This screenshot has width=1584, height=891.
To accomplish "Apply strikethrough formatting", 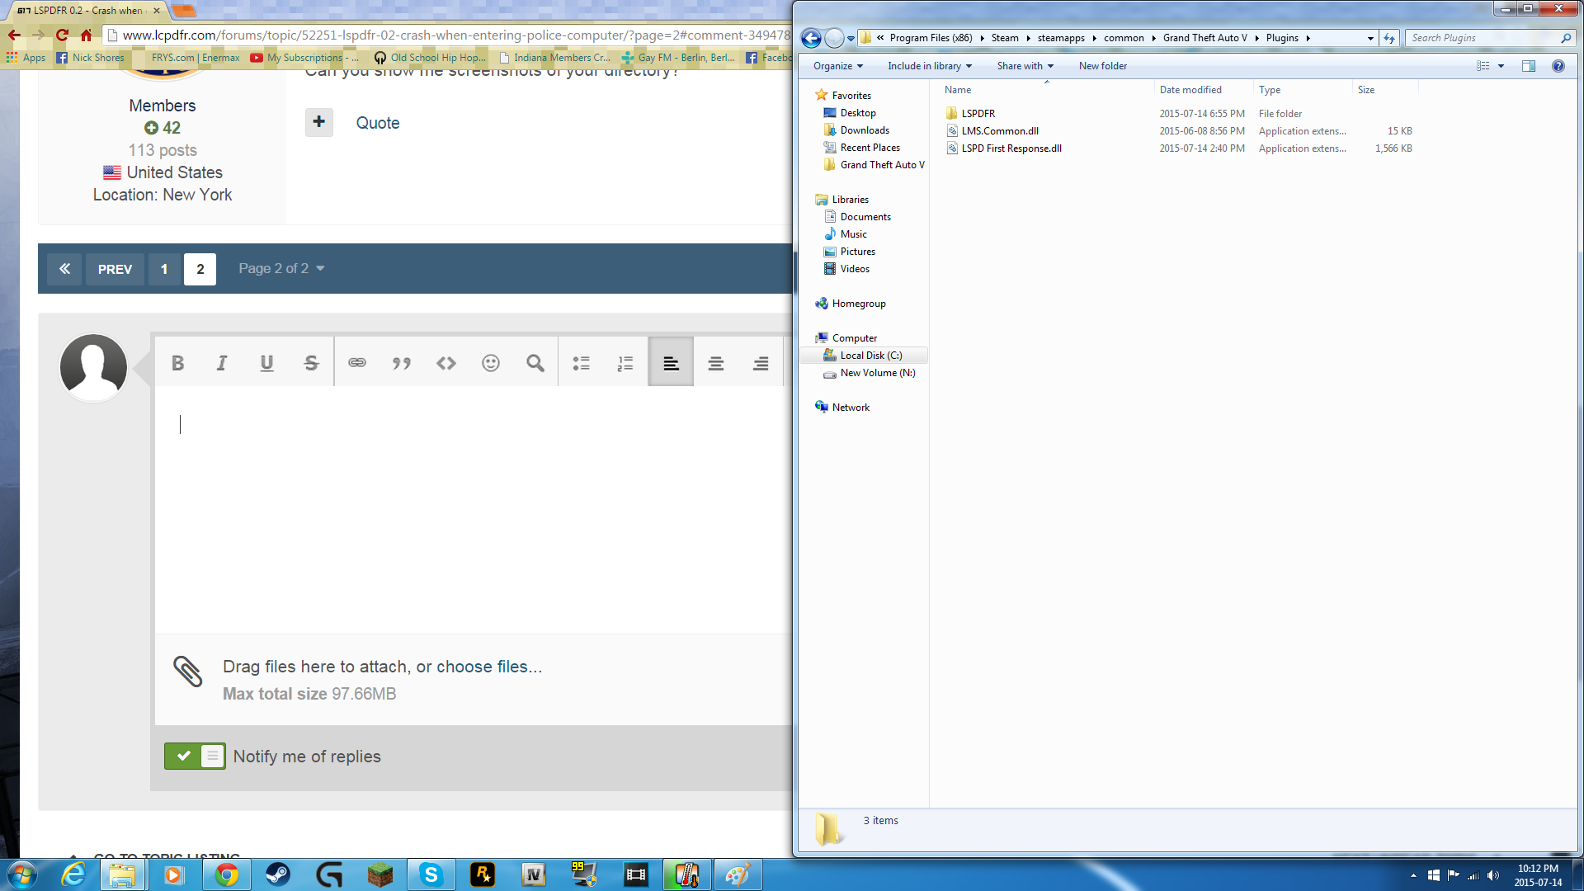I will pos(311,363).
